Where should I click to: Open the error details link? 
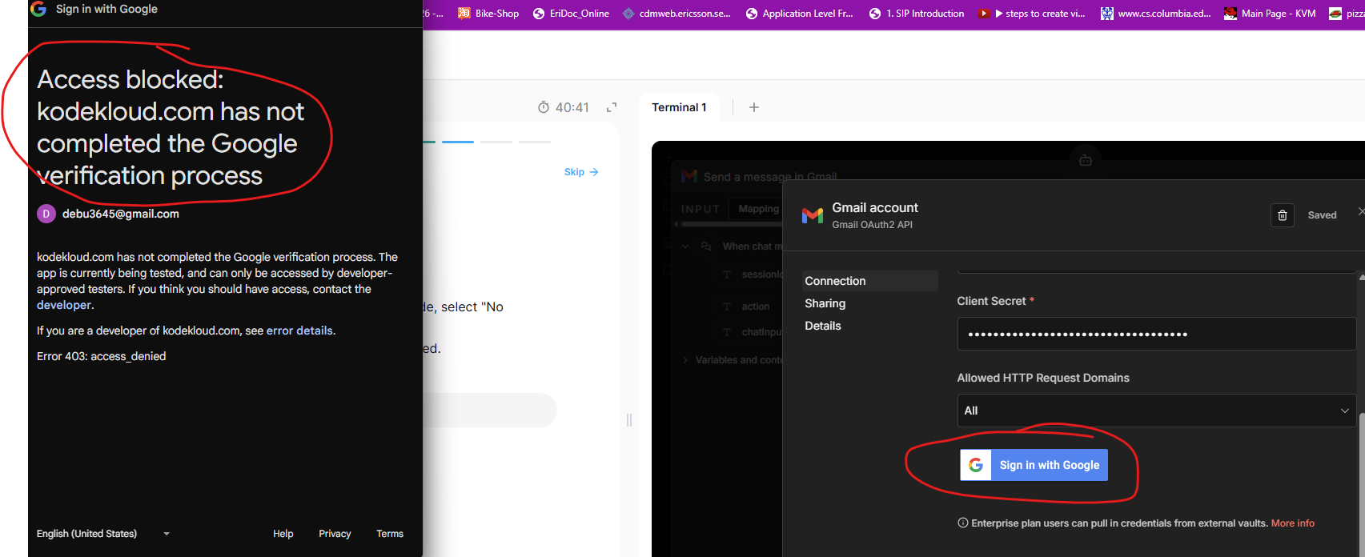[299, 331]
